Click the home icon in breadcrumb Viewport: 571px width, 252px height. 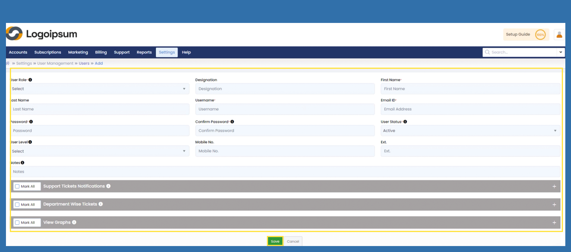(x=8, y=63)
